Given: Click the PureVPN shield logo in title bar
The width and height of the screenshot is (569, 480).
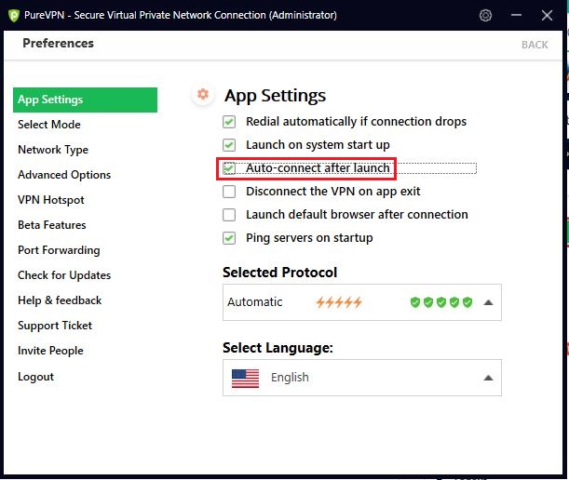Looking at the screenshot, I should click(x=14, y=16).
